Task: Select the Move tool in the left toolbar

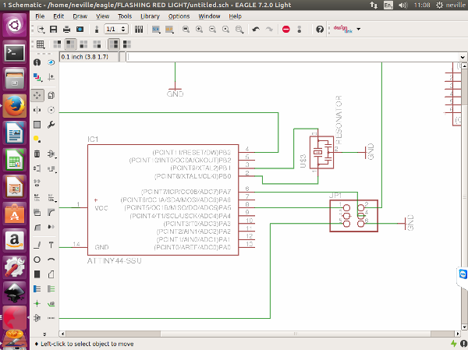Action: tap(37, 94)
